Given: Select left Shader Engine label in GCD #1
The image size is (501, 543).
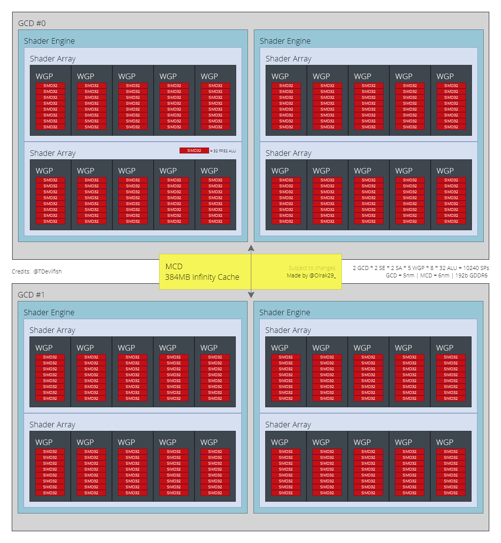Looking at the screenshot, I should (49, 313).
